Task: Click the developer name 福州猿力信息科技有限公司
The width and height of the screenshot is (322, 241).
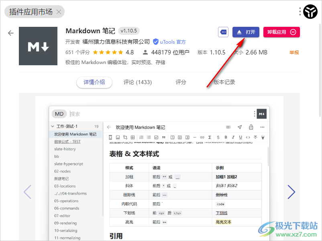Action: click(x=116, y=42)
